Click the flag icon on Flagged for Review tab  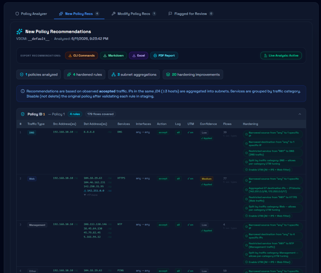point(170,14)
